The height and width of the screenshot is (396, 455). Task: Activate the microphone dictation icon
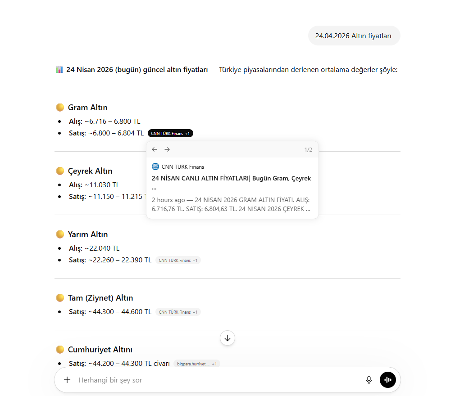click(369, 380)
